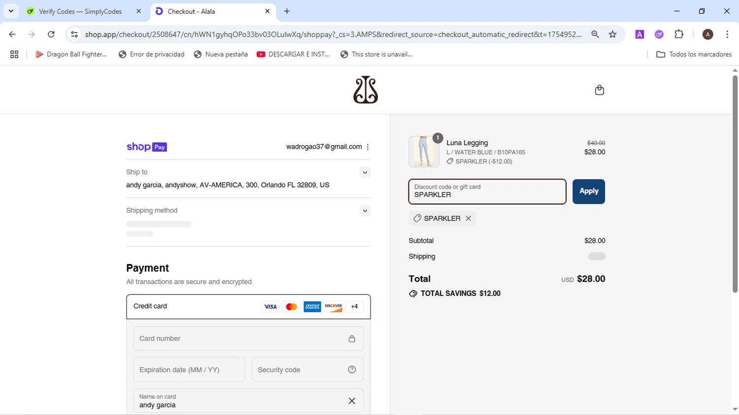Image resolution: width=739 pixels, height=415 pixels.
Task: Open the round purple extension icon
Action: pyautogui.click(x=659, y=34)
